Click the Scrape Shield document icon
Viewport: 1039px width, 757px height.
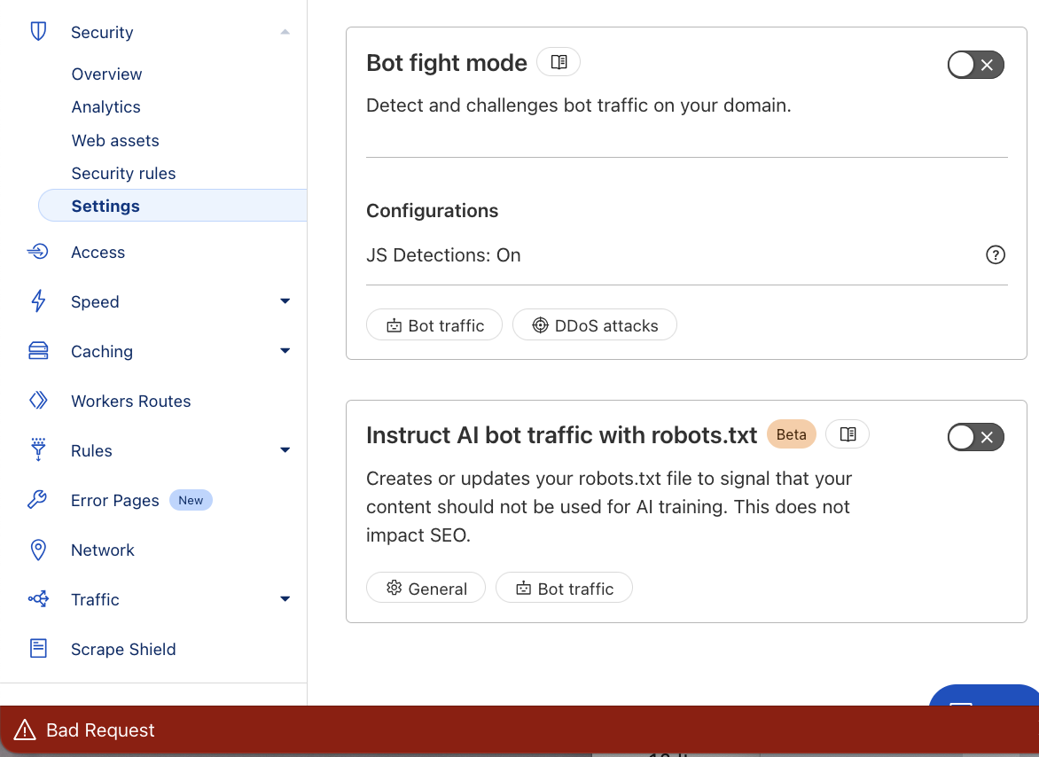point(38,649)
